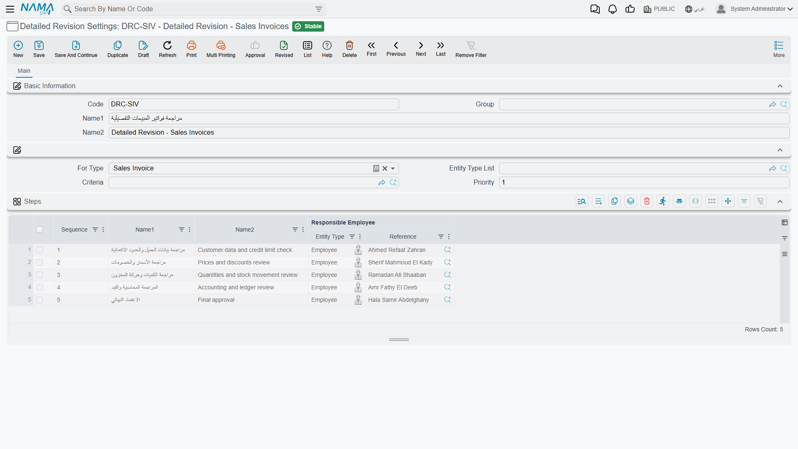Image resolution: width=798 pixels, height=449 pixels.
Task: Check the row for Customer data and credit limit check
Action: 39,250
